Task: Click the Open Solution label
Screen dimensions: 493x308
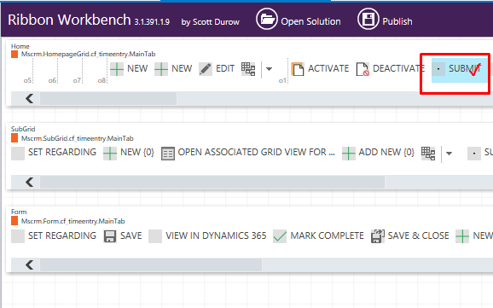Action: point(310,21)
